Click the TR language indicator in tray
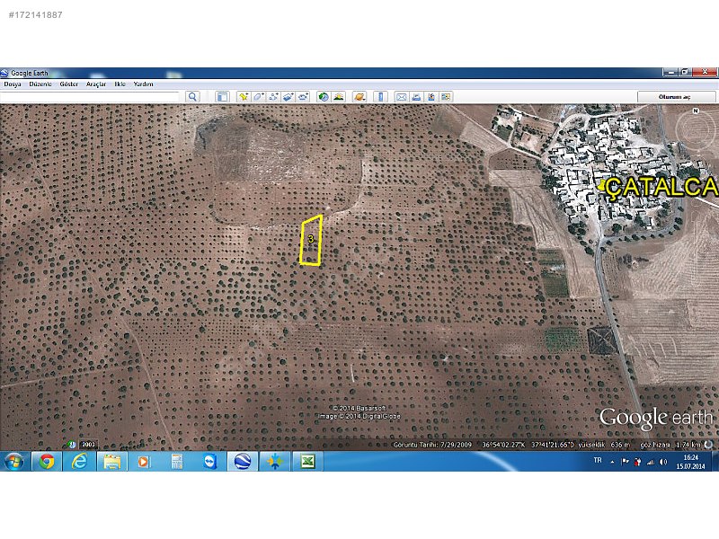 click(x=598, y=460)
